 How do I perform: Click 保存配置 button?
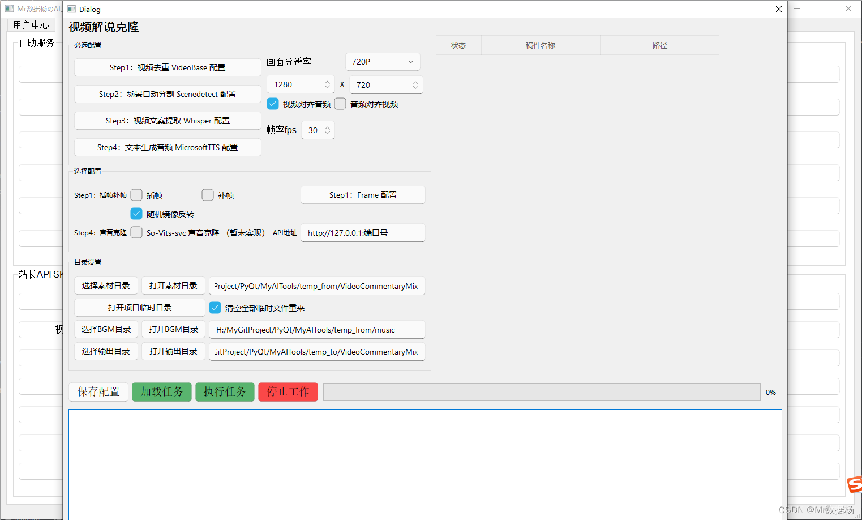coord(98,392)
